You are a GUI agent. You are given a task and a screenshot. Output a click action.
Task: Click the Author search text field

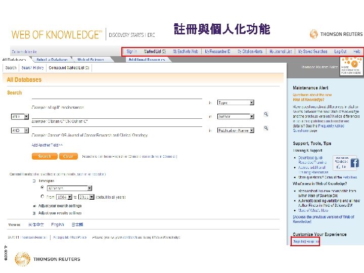coord(117,115)
